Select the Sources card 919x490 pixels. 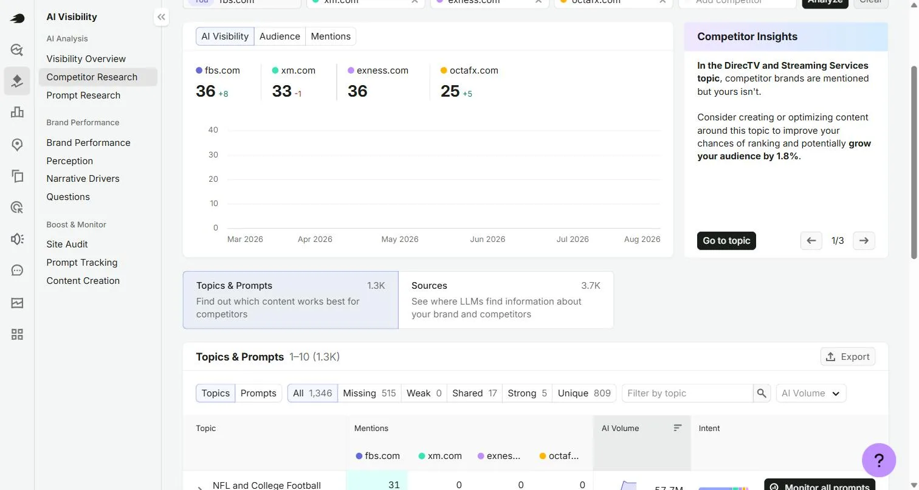point(506,300)
